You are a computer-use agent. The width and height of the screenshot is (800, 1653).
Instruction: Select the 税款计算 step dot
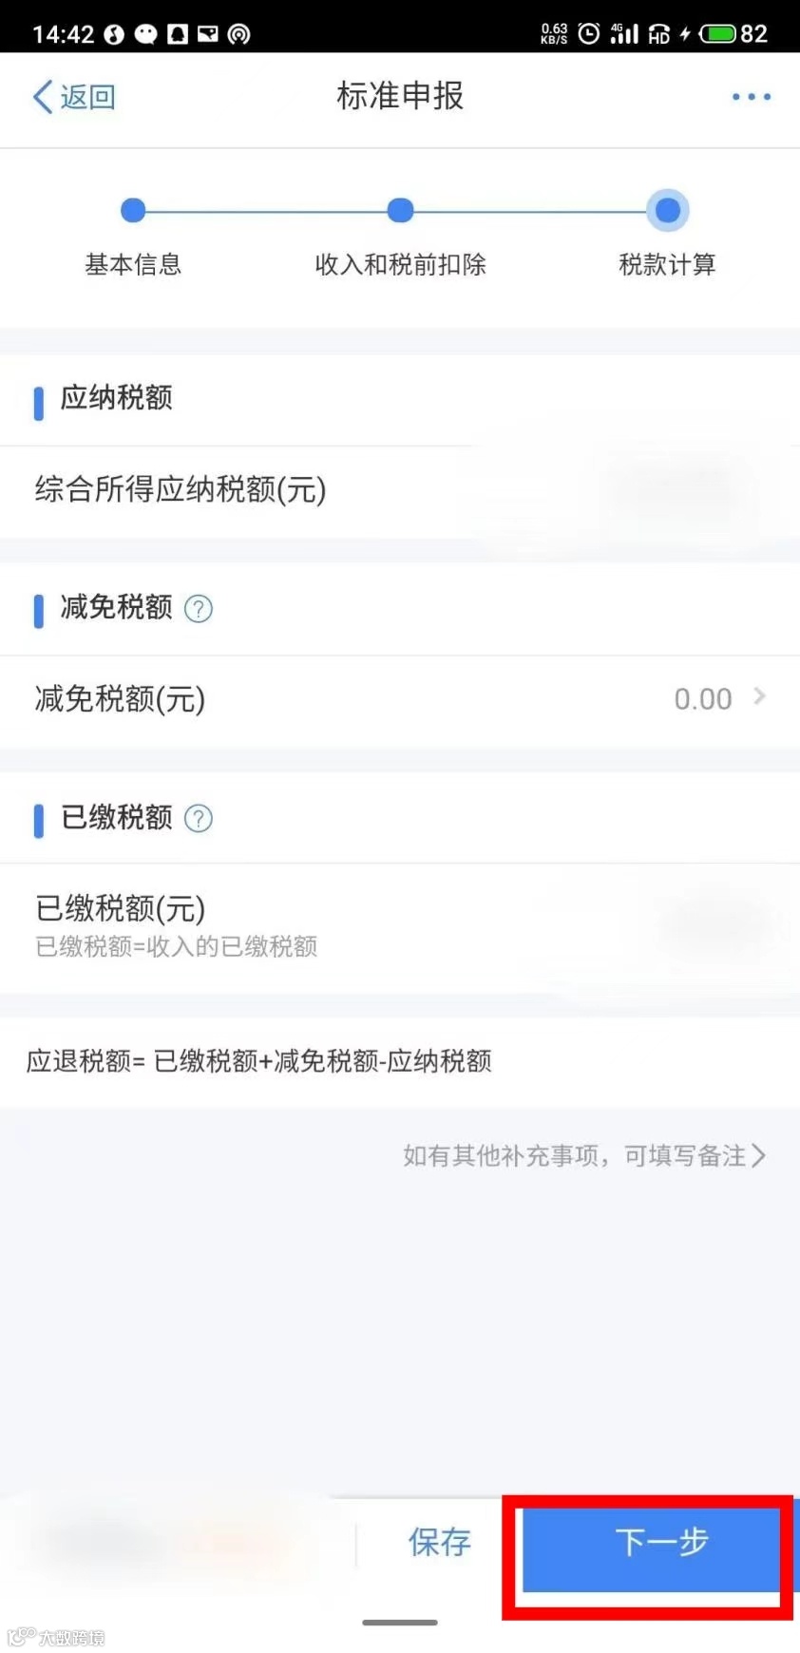[x=668, y=210]
